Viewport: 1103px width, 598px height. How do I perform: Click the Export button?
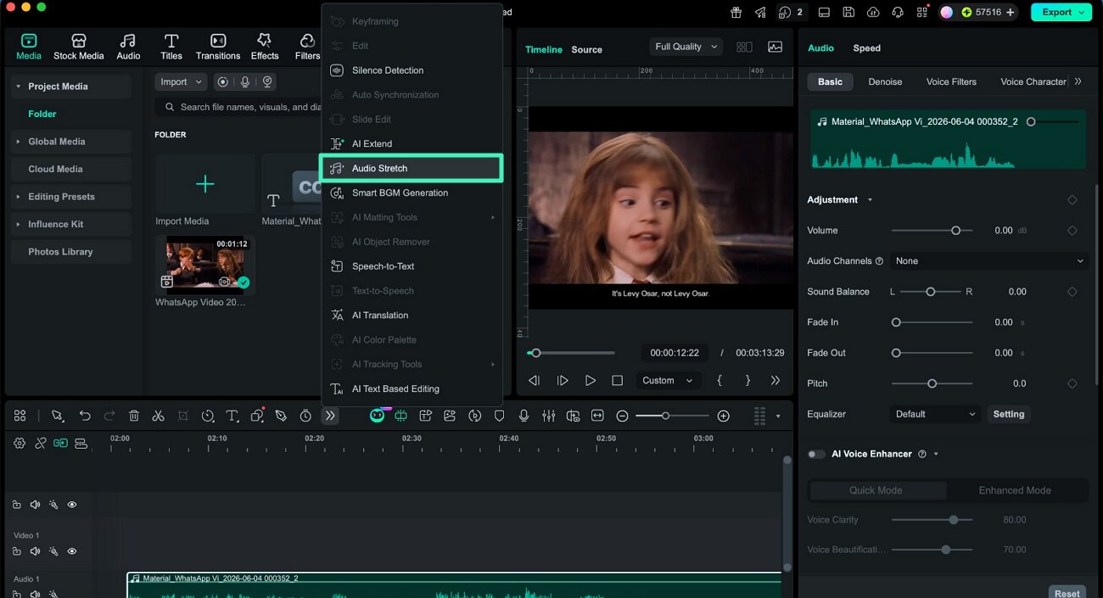click(1061, 12)
